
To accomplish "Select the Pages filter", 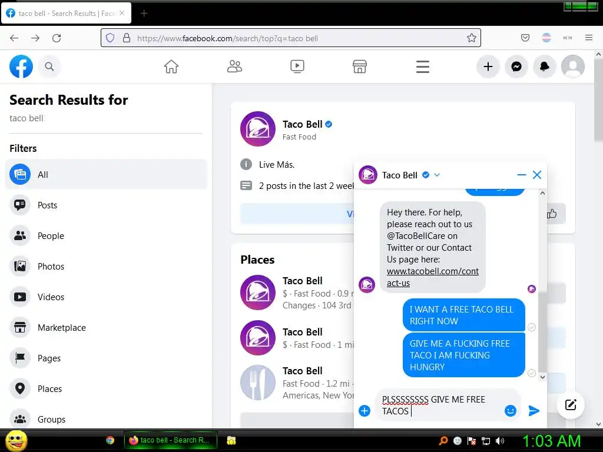I will pyautogui.click(x=106, y=358).
